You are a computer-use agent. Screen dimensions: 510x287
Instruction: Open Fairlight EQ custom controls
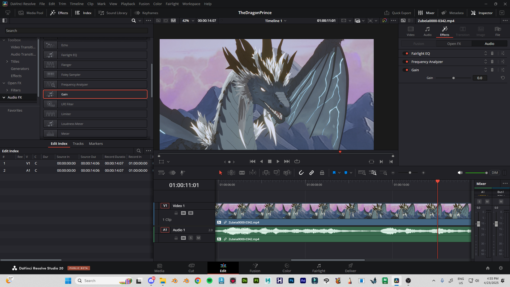click(503, 53)
